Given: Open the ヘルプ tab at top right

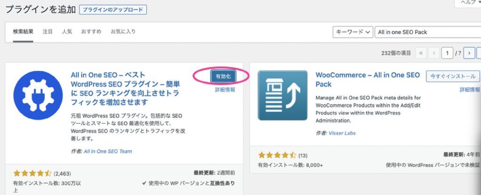Looking at the screenshot, I should coord(469,3).
